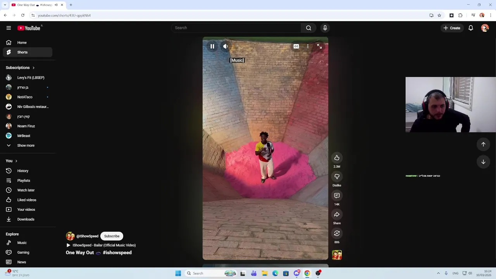The width and height of the screenshot is (496, 279).
Task: Open the 14K comments panel
Action: coord(337,196)
